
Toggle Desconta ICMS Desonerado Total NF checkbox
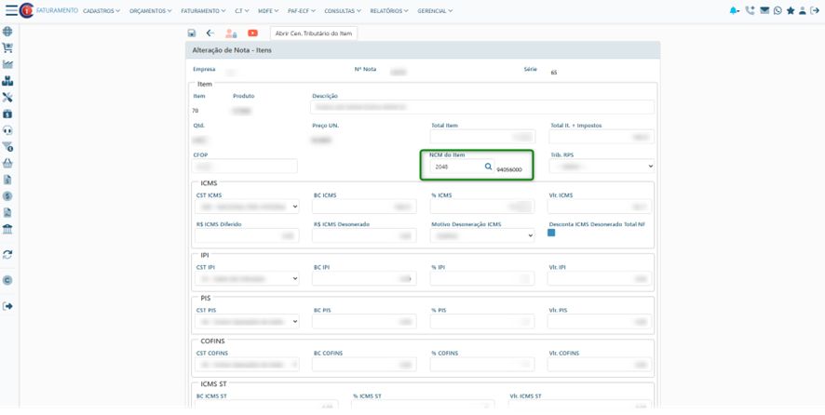click(551, 233)
